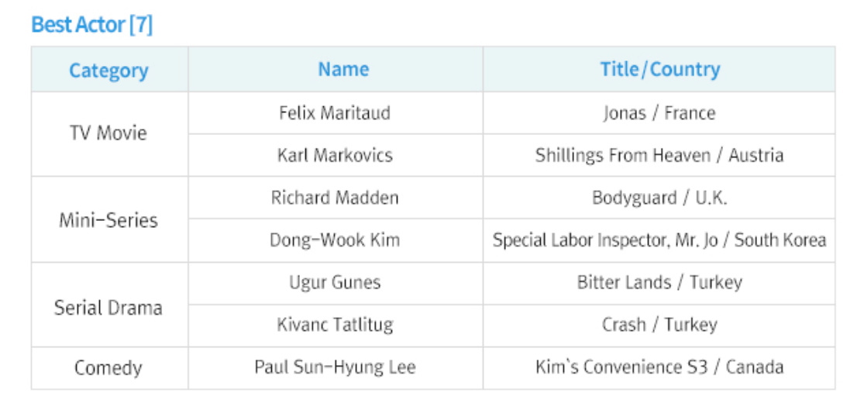Click the name Ugur Gunes
Image resolution: width=857 pixels, height=400 pixels.
pos(335,282)
